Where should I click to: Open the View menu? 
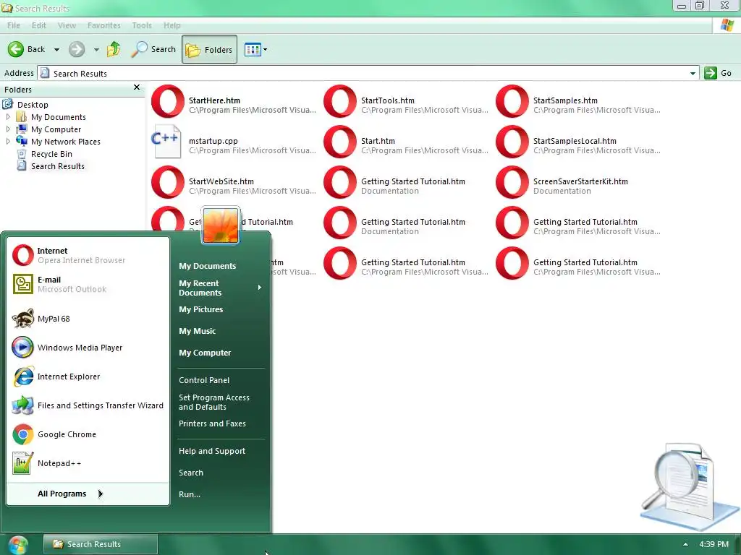click(x=67, y=25)
